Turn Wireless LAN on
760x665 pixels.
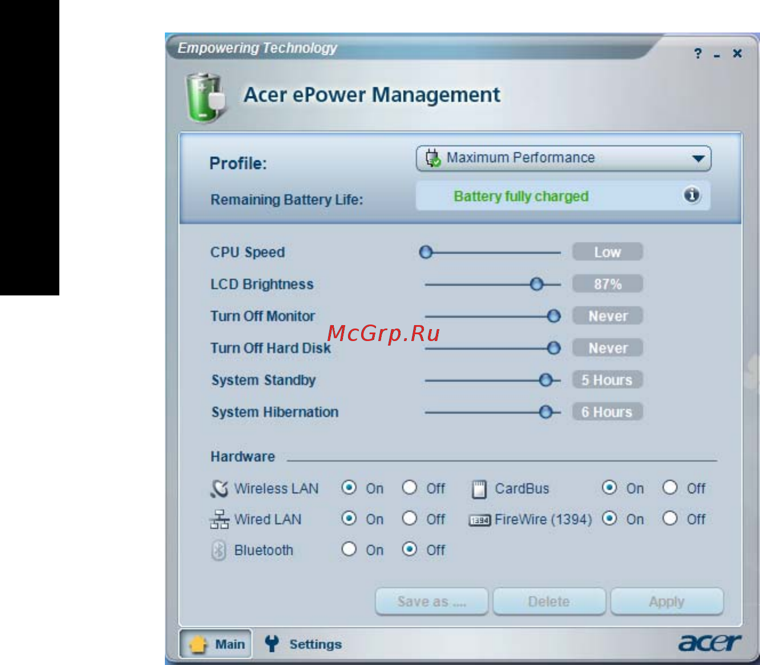pos(349,488)
